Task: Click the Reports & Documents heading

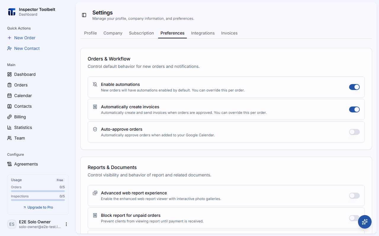Action: pyautogui.click(x=112, y=167)
